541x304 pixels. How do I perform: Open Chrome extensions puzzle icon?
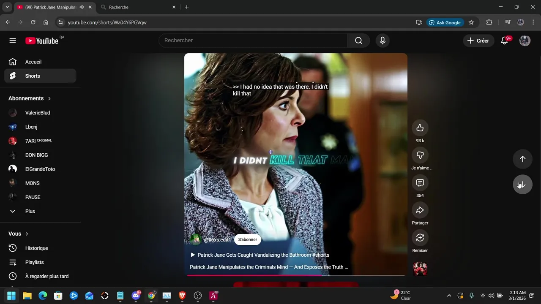click(x=489, y=22)
